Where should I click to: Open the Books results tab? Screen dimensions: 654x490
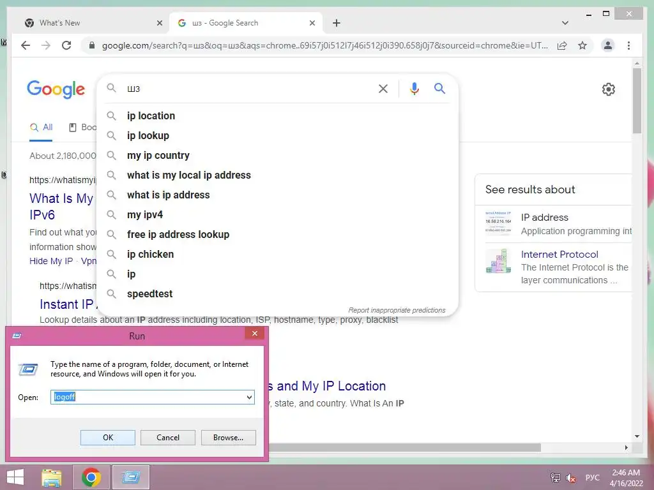pyautogui.click(x=82, y=128)
